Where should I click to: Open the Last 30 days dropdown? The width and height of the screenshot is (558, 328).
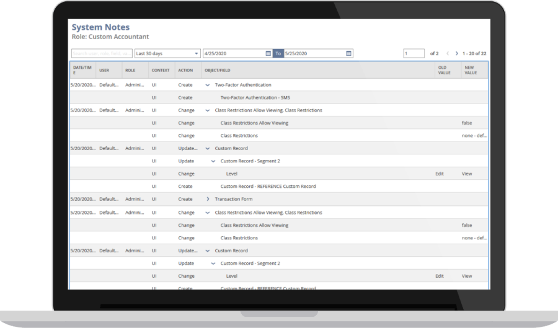tap(167, 53)
